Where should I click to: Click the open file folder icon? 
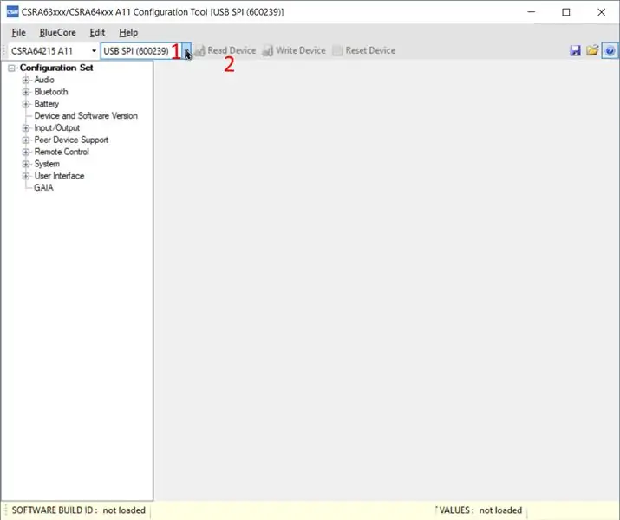(592, 50)
